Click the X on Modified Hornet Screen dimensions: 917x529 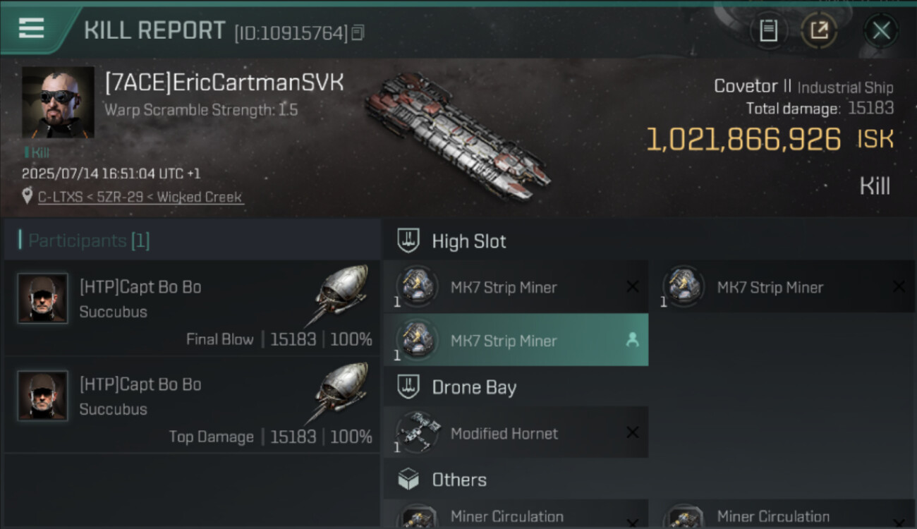633,432
